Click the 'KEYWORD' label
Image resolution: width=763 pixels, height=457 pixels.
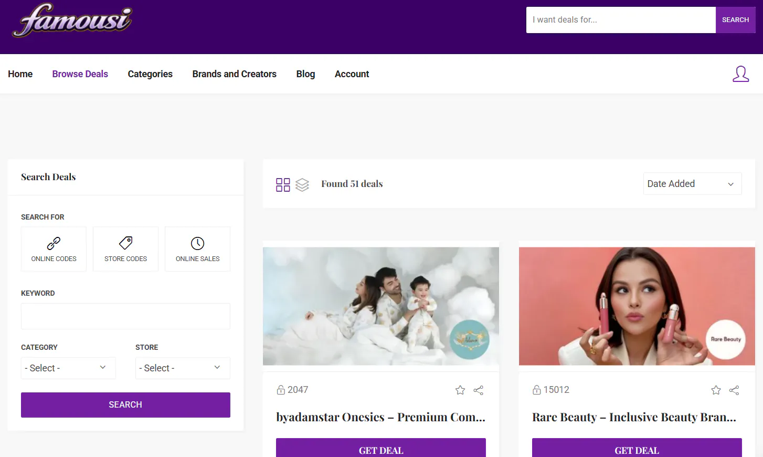tap(38, 293)
